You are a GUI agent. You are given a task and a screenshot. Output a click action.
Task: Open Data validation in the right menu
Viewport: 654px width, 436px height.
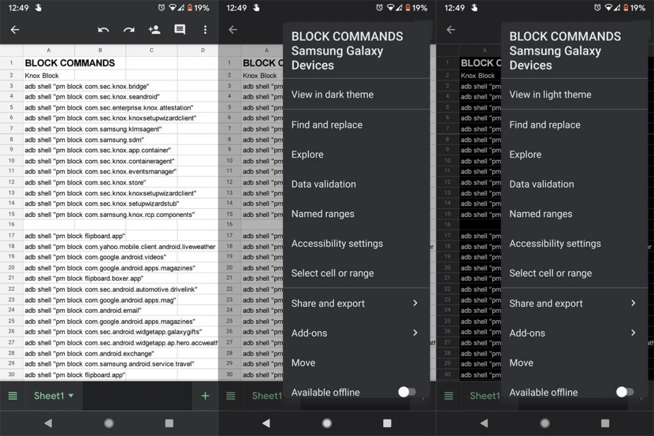[x=574, y=184]
